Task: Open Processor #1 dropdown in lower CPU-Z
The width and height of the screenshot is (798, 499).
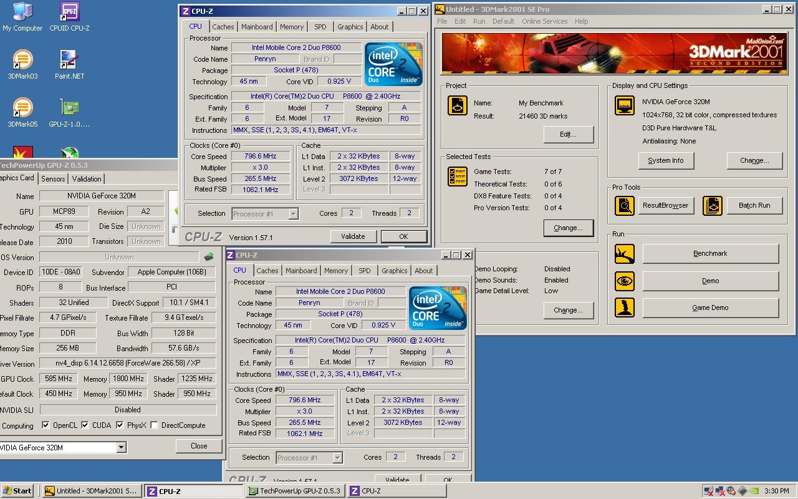Action: point(337,458)
